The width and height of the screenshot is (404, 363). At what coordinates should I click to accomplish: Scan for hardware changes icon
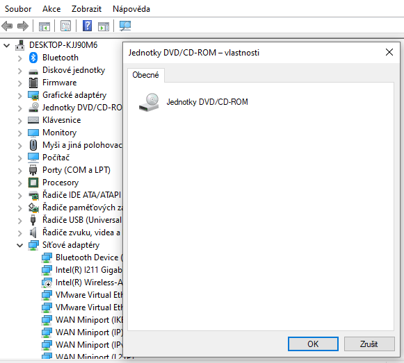click(125, 26)
